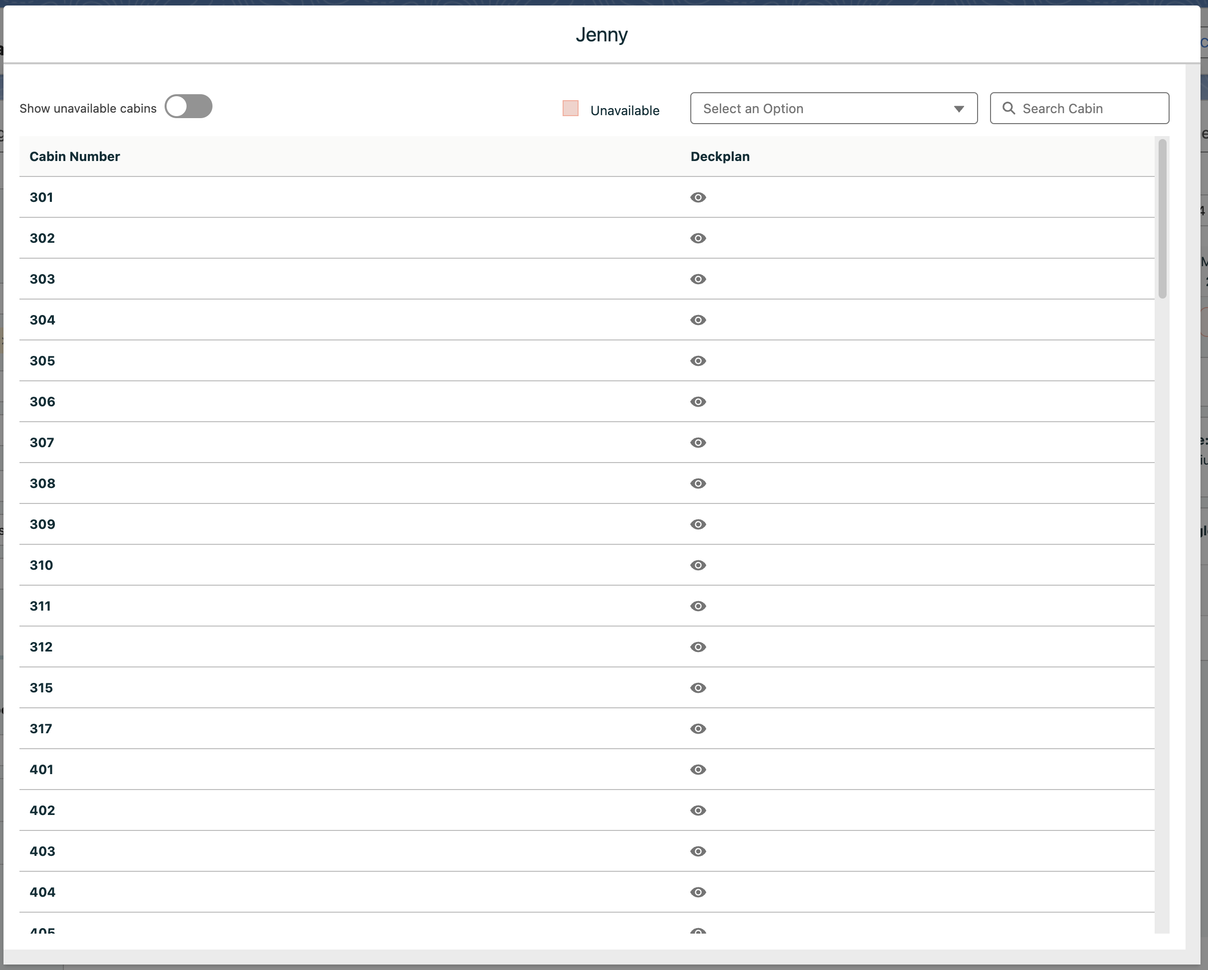Image resolution: width=1208 pixels, height=970 pixels.
Task: Choose cabin number 309
Action: (42, 524)
